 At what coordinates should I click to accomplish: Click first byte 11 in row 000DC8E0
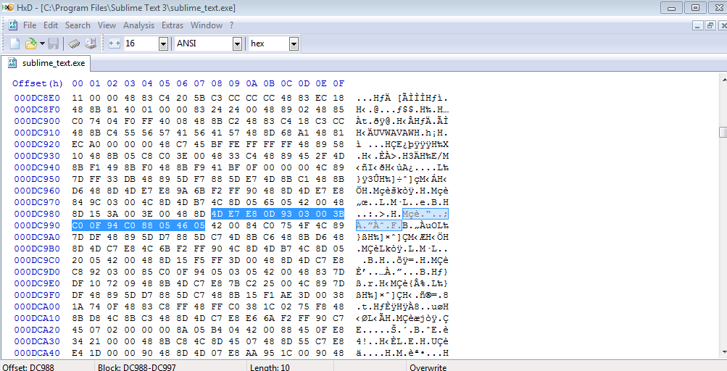tap(78, 98)
